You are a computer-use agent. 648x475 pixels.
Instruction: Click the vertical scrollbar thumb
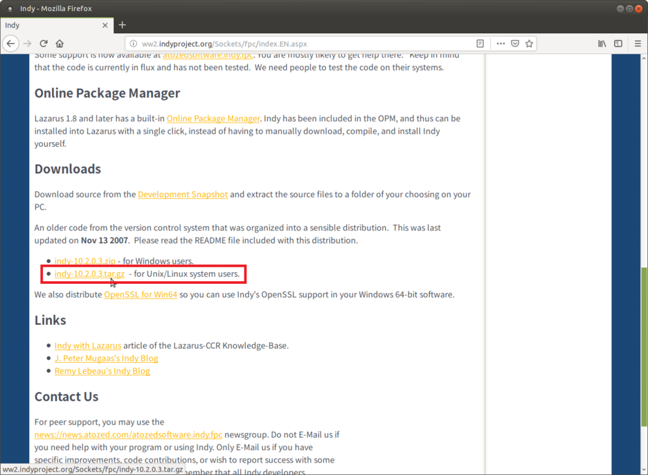pos(644,348)
